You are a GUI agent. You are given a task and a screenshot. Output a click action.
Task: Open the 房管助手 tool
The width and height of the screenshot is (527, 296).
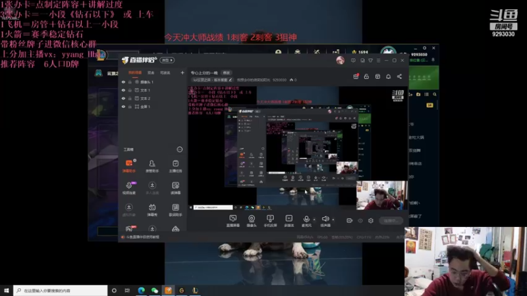click(x=152, y=166)
